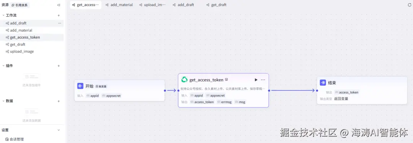Collapse the 插件 section

point(3,66)
